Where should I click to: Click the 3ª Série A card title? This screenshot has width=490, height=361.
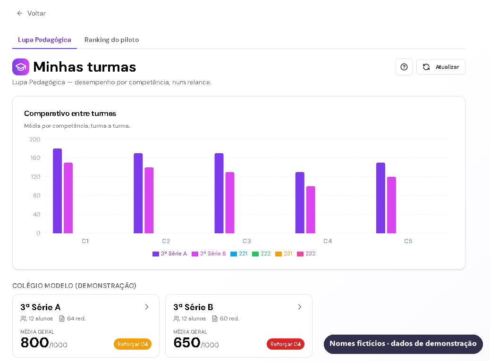(41, 307)
